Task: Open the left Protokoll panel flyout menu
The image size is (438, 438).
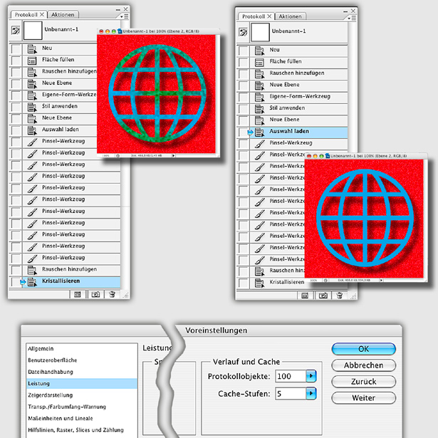Action: pyautogui.click(x=125, y=16)
